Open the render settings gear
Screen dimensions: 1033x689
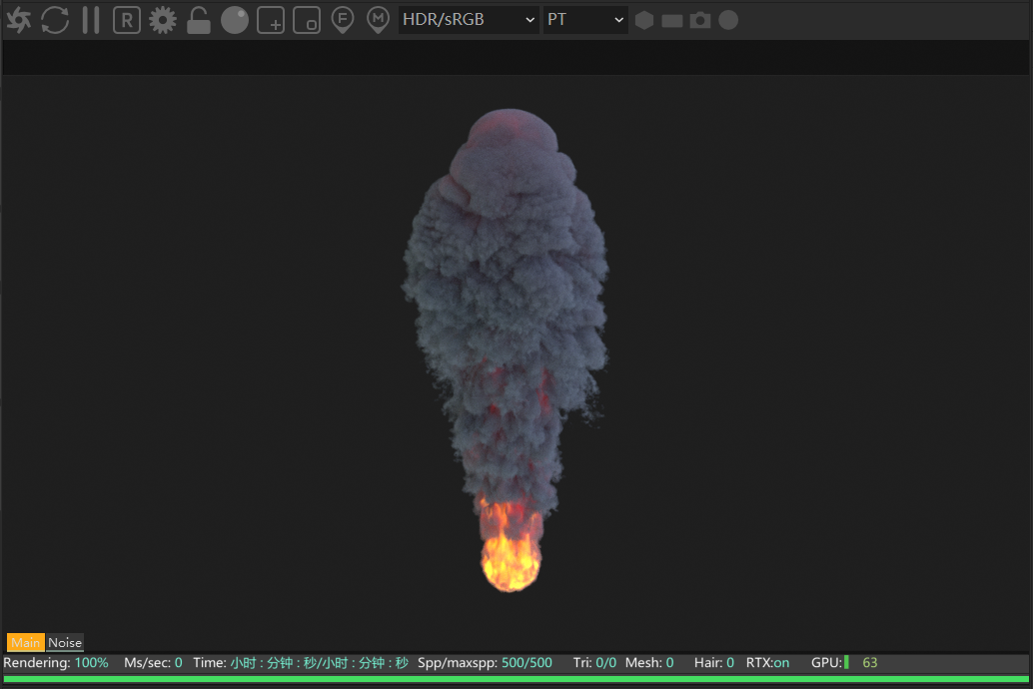pos(162,19)
